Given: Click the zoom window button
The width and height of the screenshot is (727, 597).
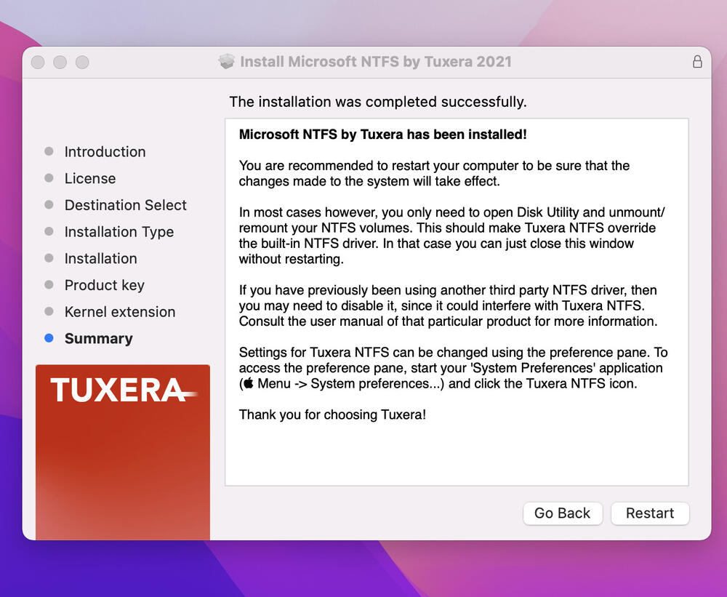Looking at the screenshot, I should tap(82, 62).
